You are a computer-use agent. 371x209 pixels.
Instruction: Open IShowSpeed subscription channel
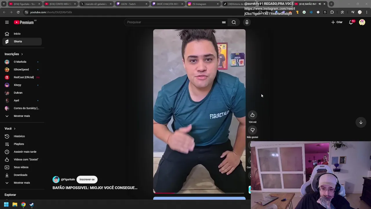[x=22, y=69]
